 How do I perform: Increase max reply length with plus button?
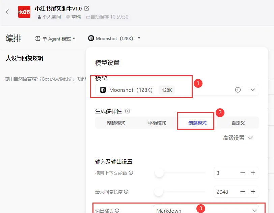point(253,192)
